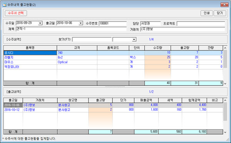Click the 닫기 close button
This screenshot has width=231, height=143.
tap(220, 13)
